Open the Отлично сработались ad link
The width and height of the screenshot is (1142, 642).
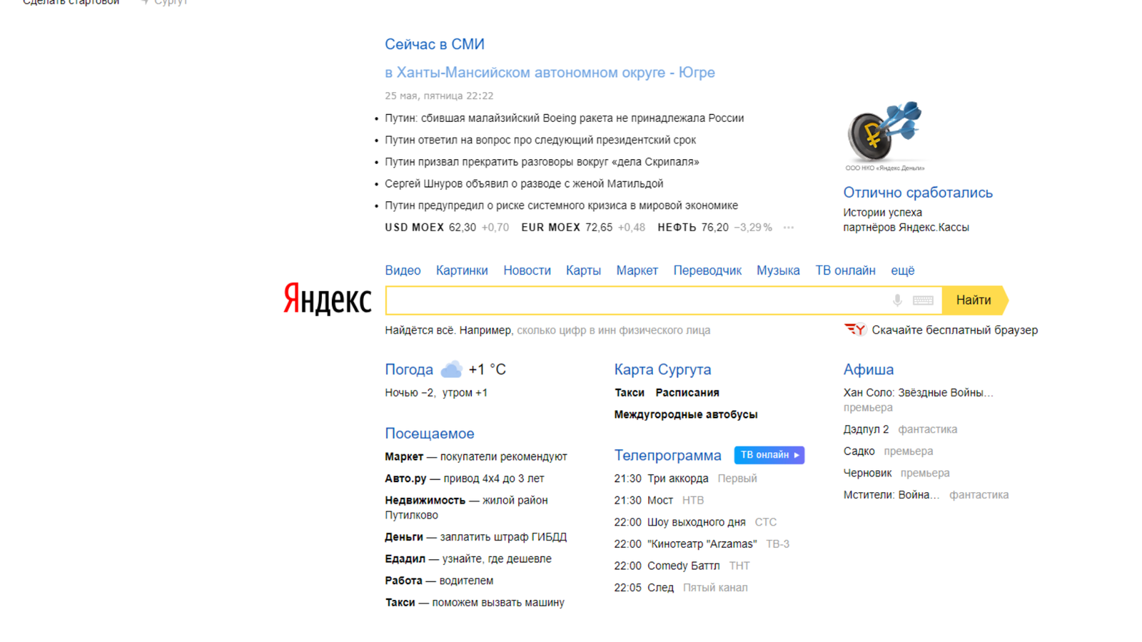click(x=918, y=193)
